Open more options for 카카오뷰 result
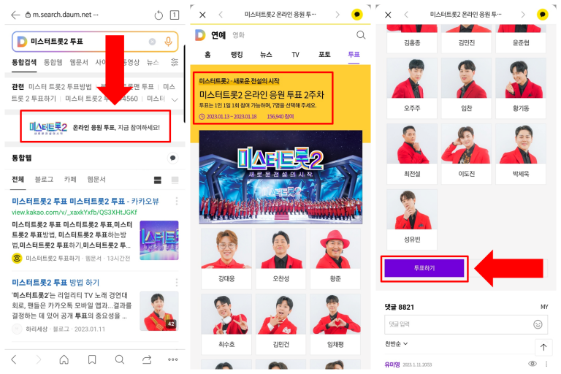This screenshot has height=374, width=561. (176, 201)
